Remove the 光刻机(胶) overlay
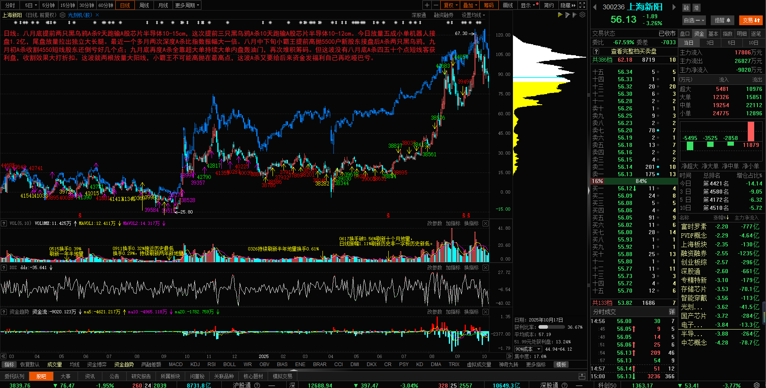766x388 pixels. [97, 15]
